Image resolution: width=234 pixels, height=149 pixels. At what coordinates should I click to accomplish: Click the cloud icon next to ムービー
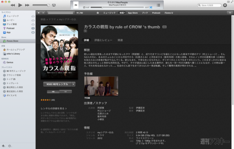[33, 20]
